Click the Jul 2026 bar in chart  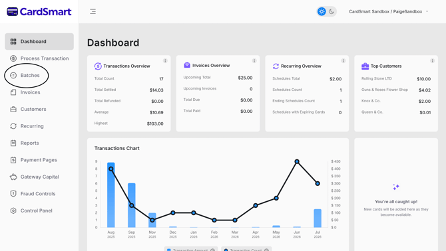pyautogui.click(x=318, y=218)
